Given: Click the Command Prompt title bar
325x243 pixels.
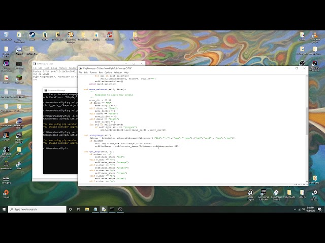Looking at the screenshot, I should pyautogui.click(x=60, y=90).
